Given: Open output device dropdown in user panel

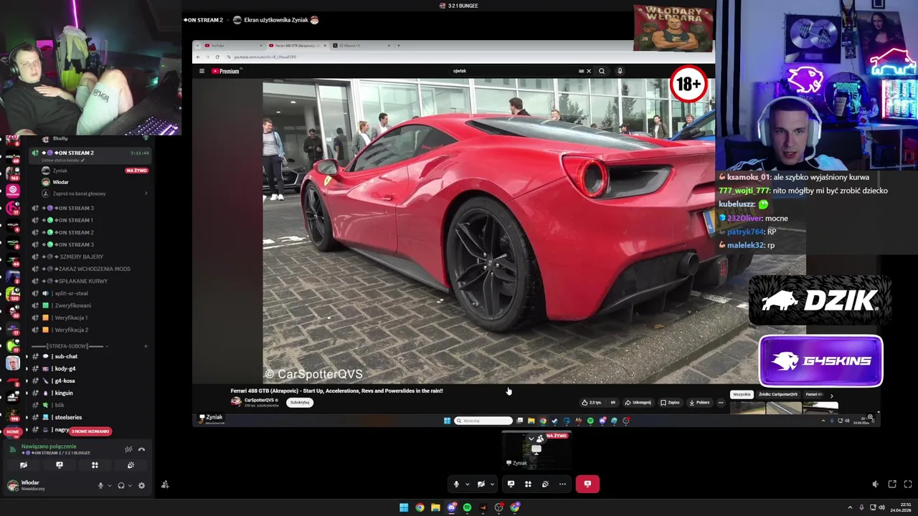Looking at the screenshot, I should (129, 485).
